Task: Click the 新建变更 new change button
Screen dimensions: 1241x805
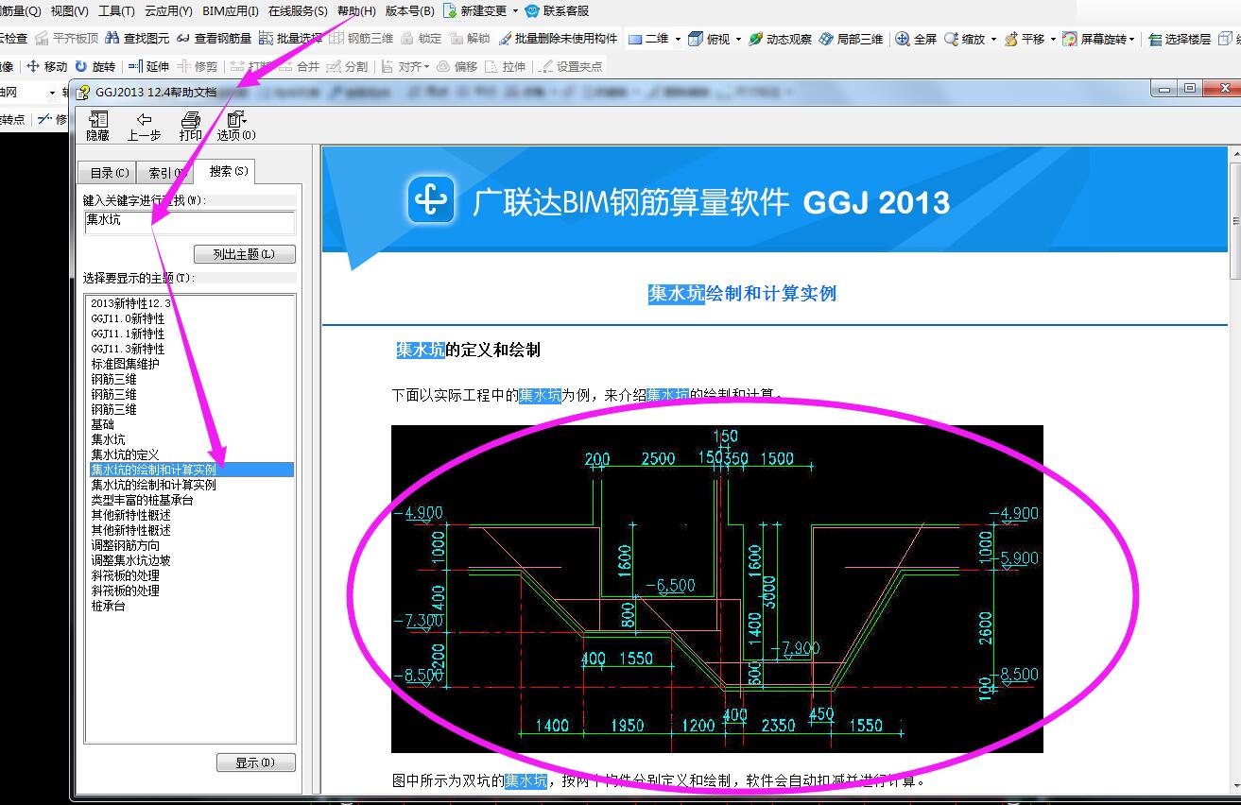Action: 475,11
